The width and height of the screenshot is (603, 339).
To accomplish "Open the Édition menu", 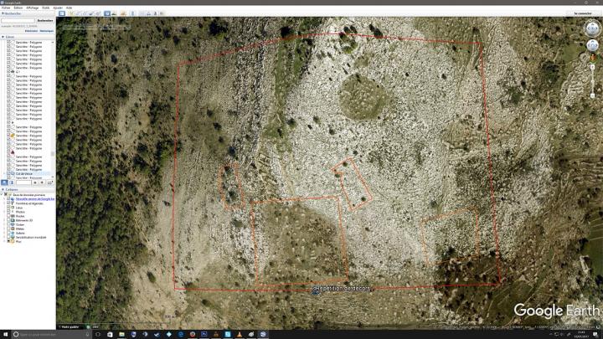I will tap(18, 8).
